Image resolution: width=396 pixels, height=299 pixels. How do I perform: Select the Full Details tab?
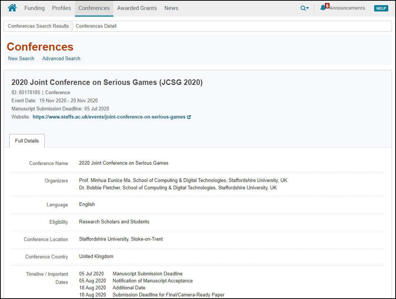coord(27,141)
